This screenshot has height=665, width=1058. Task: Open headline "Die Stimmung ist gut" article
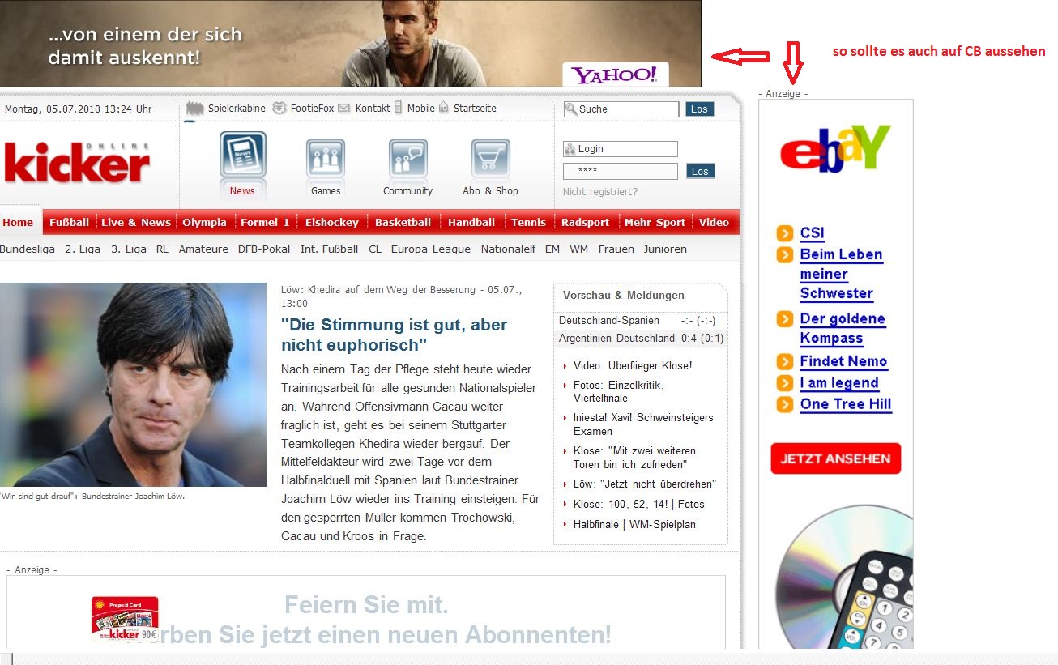tap(394, 335)
